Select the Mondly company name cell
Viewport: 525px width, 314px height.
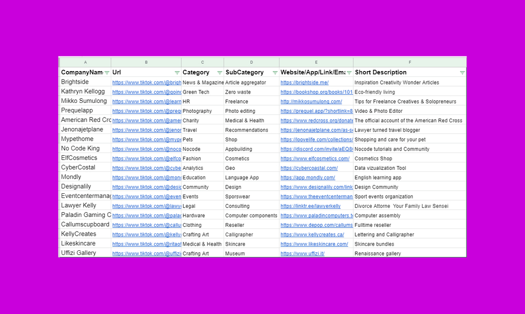click(85, 177)
